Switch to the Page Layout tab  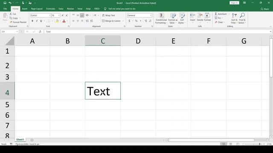[37, 8]
